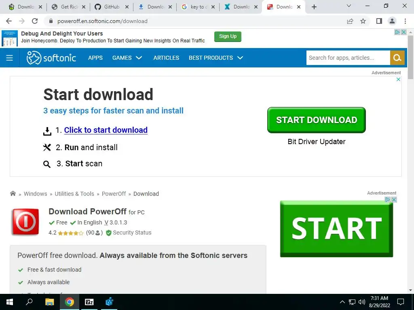Click the star rating for PowerOff
Screen dimensions: 414x310
(70, 233)
